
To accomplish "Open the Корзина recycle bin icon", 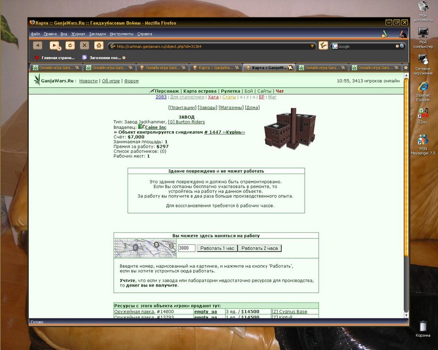I will tap(422, 329).
